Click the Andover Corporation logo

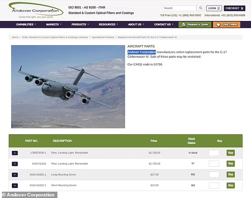tap(36, 10)
